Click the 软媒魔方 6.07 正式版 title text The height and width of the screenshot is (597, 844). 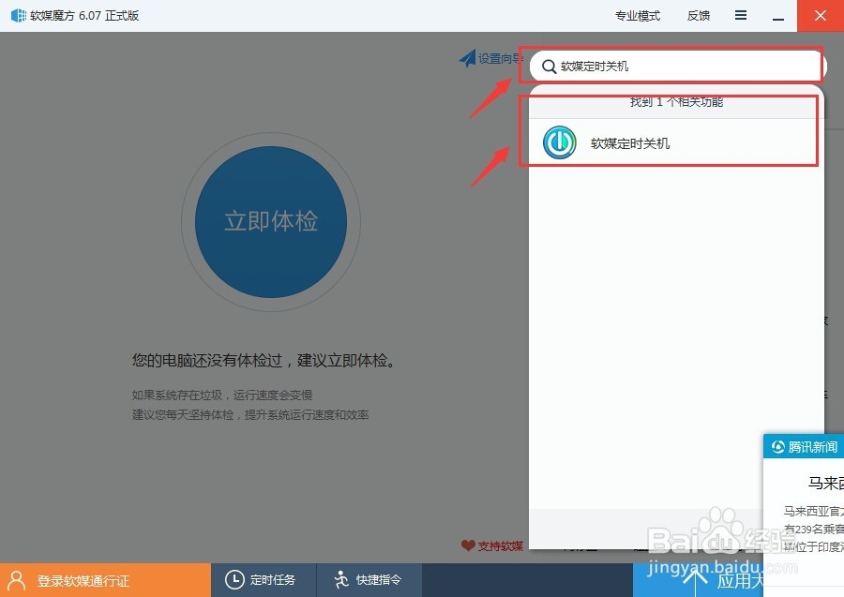pos(84,16)
